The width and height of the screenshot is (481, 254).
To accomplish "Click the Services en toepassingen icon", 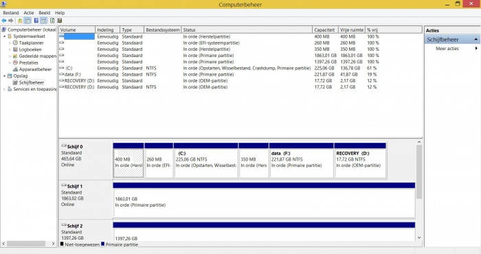I will [10, 89].
